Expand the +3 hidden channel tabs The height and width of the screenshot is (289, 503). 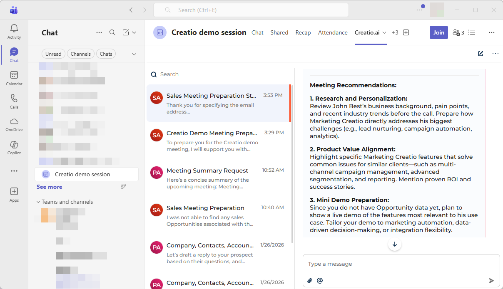(395, 32)
